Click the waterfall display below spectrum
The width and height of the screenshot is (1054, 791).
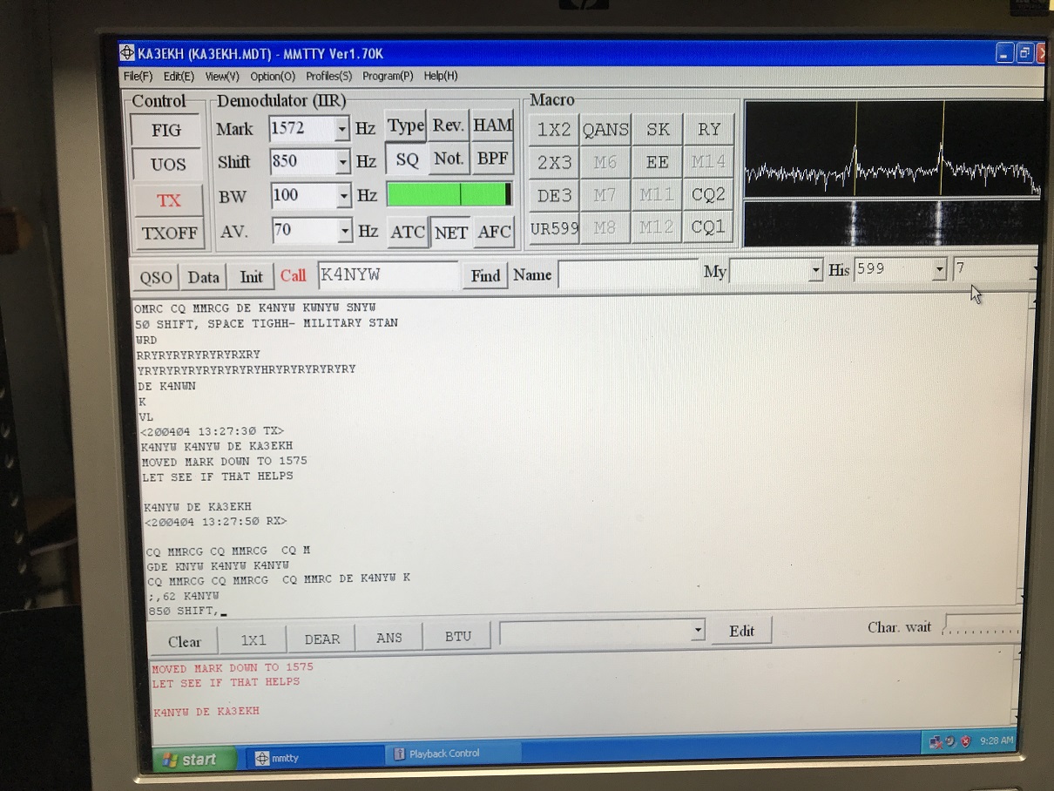[x=893, y=224]
